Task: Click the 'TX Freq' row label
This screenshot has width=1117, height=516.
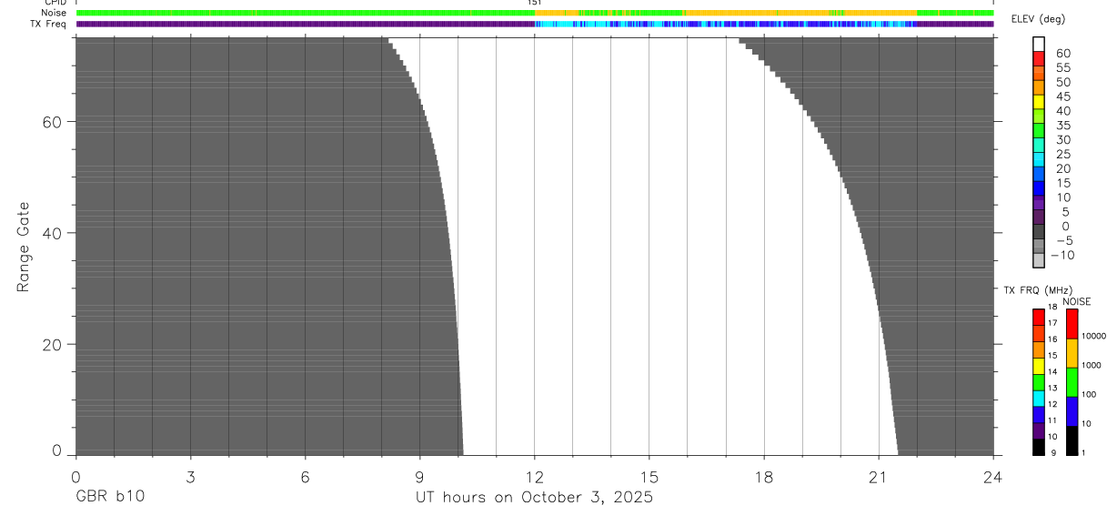Action: 49,24
